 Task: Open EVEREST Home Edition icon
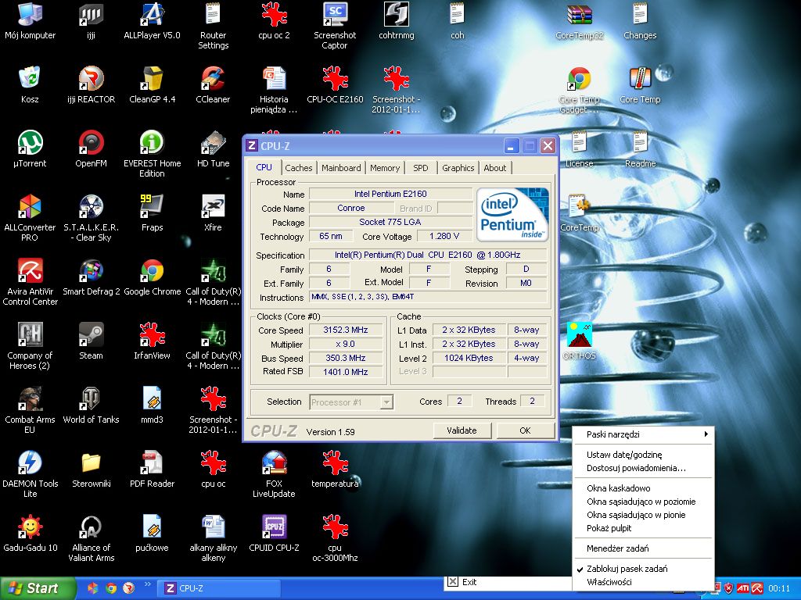pyautogui.click(x=152, y=155)
